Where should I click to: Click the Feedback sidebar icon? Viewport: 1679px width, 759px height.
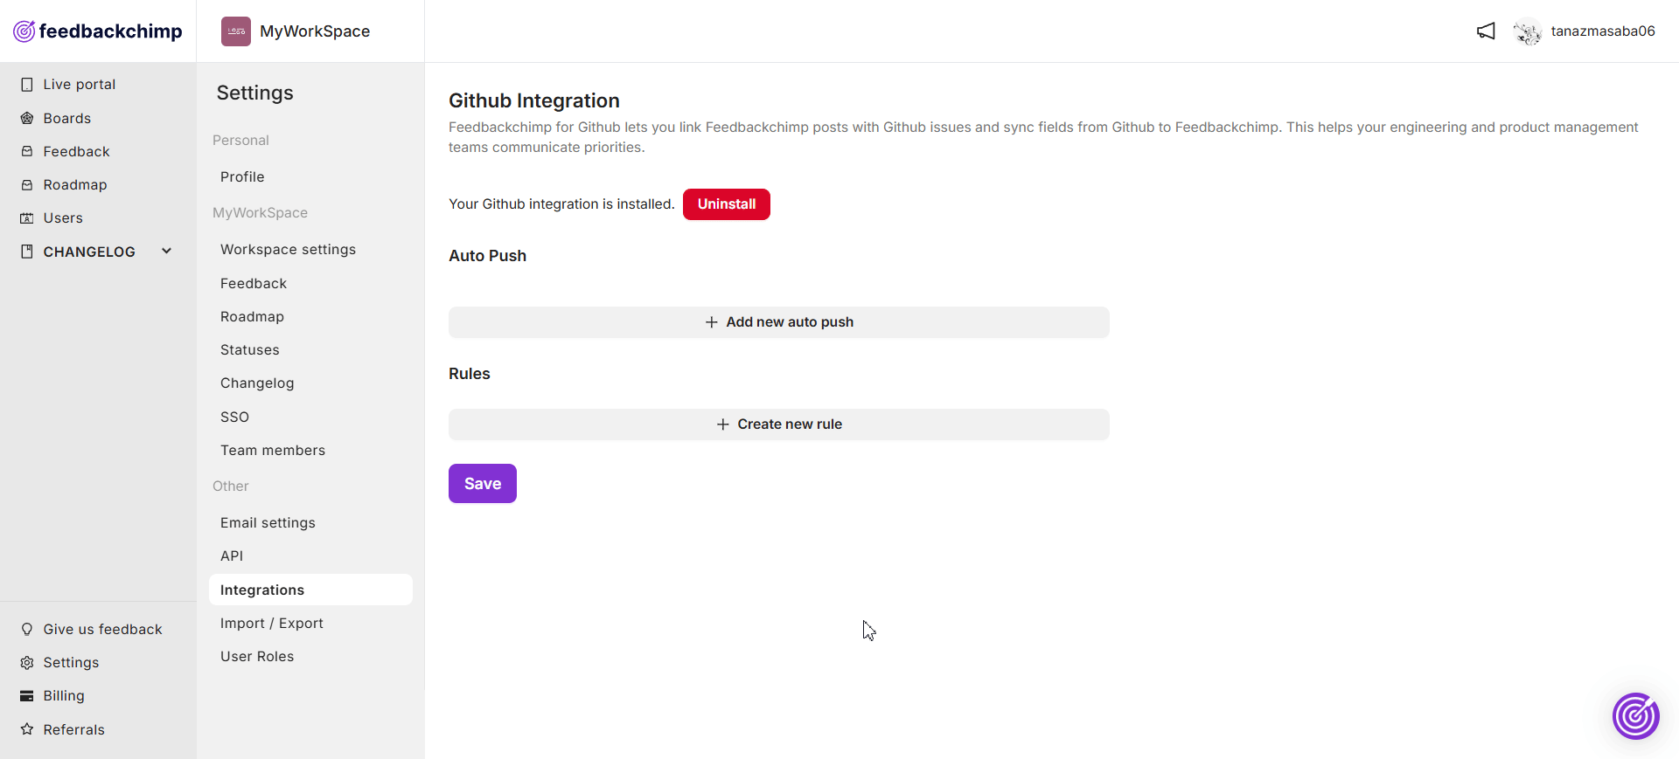(27, 151)
